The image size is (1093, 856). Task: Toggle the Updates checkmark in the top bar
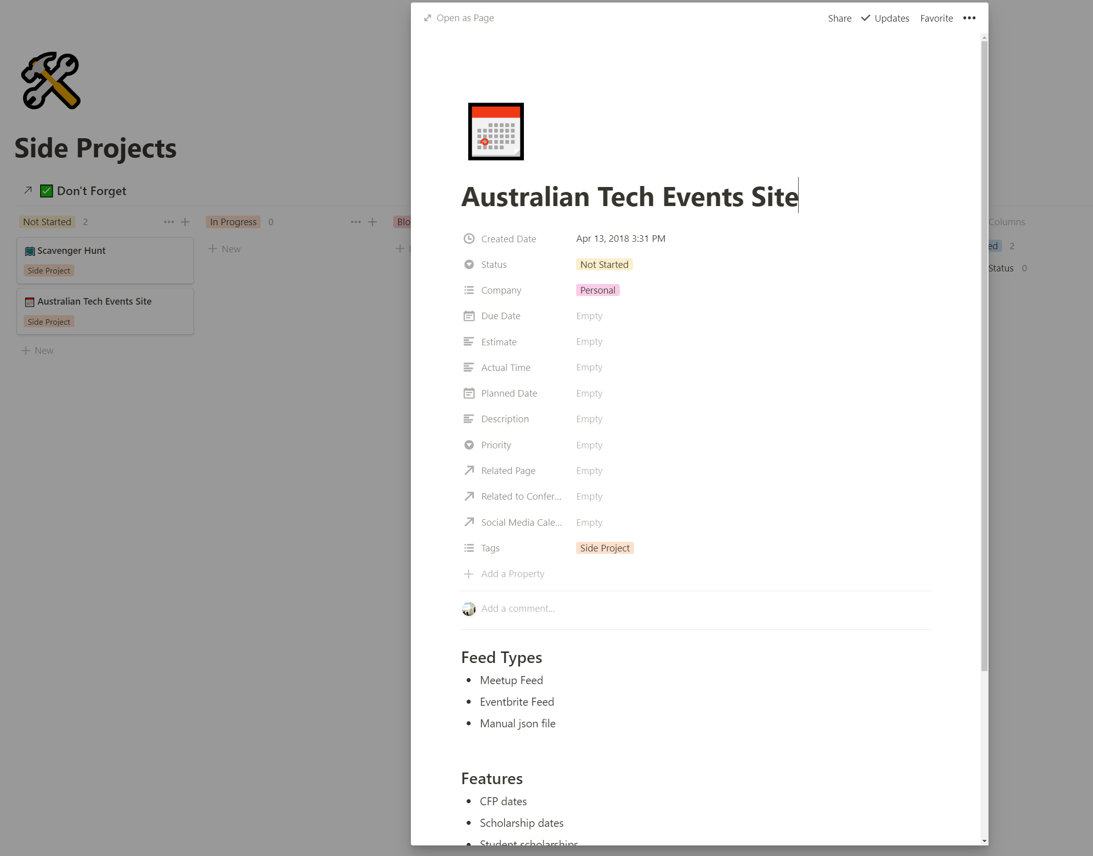point(865,18)
